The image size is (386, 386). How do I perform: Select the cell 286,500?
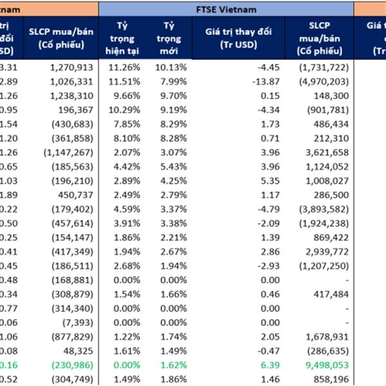pos(331,195)
